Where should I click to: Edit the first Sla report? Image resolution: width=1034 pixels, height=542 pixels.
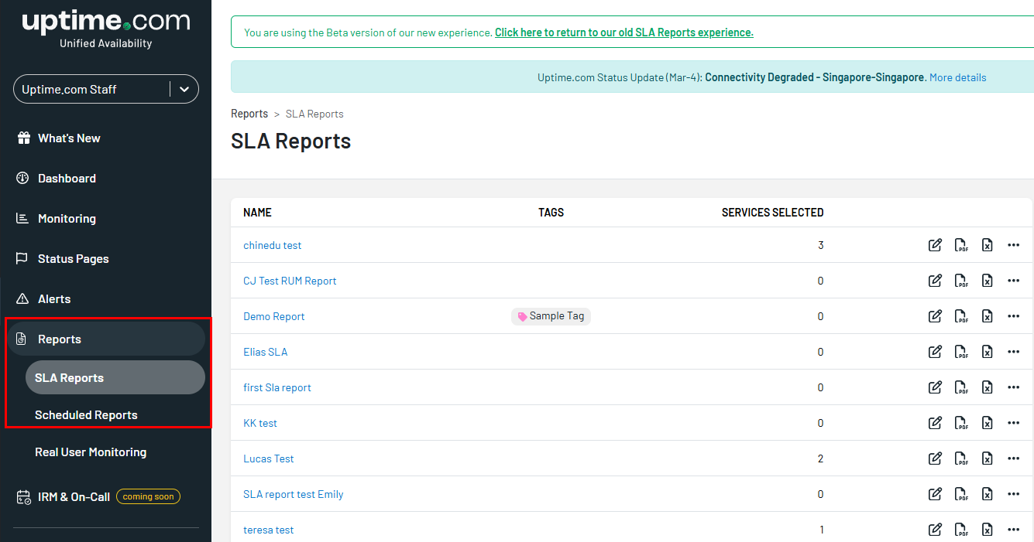coord(935,387)
